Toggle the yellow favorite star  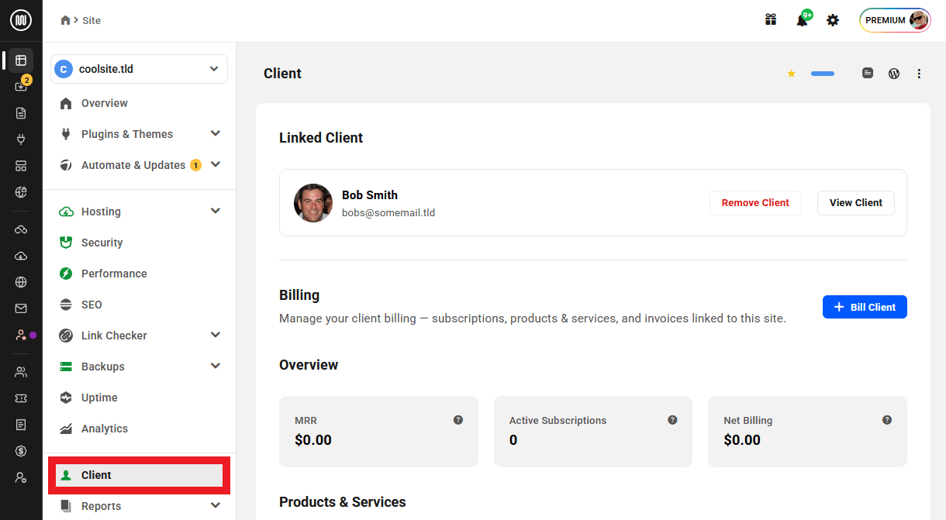point(792,74)
